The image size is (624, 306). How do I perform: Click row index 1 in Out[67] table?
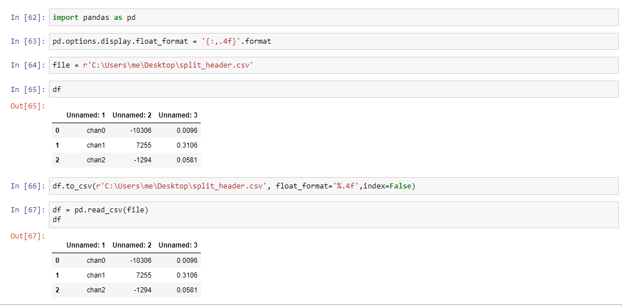click(57, 275)
